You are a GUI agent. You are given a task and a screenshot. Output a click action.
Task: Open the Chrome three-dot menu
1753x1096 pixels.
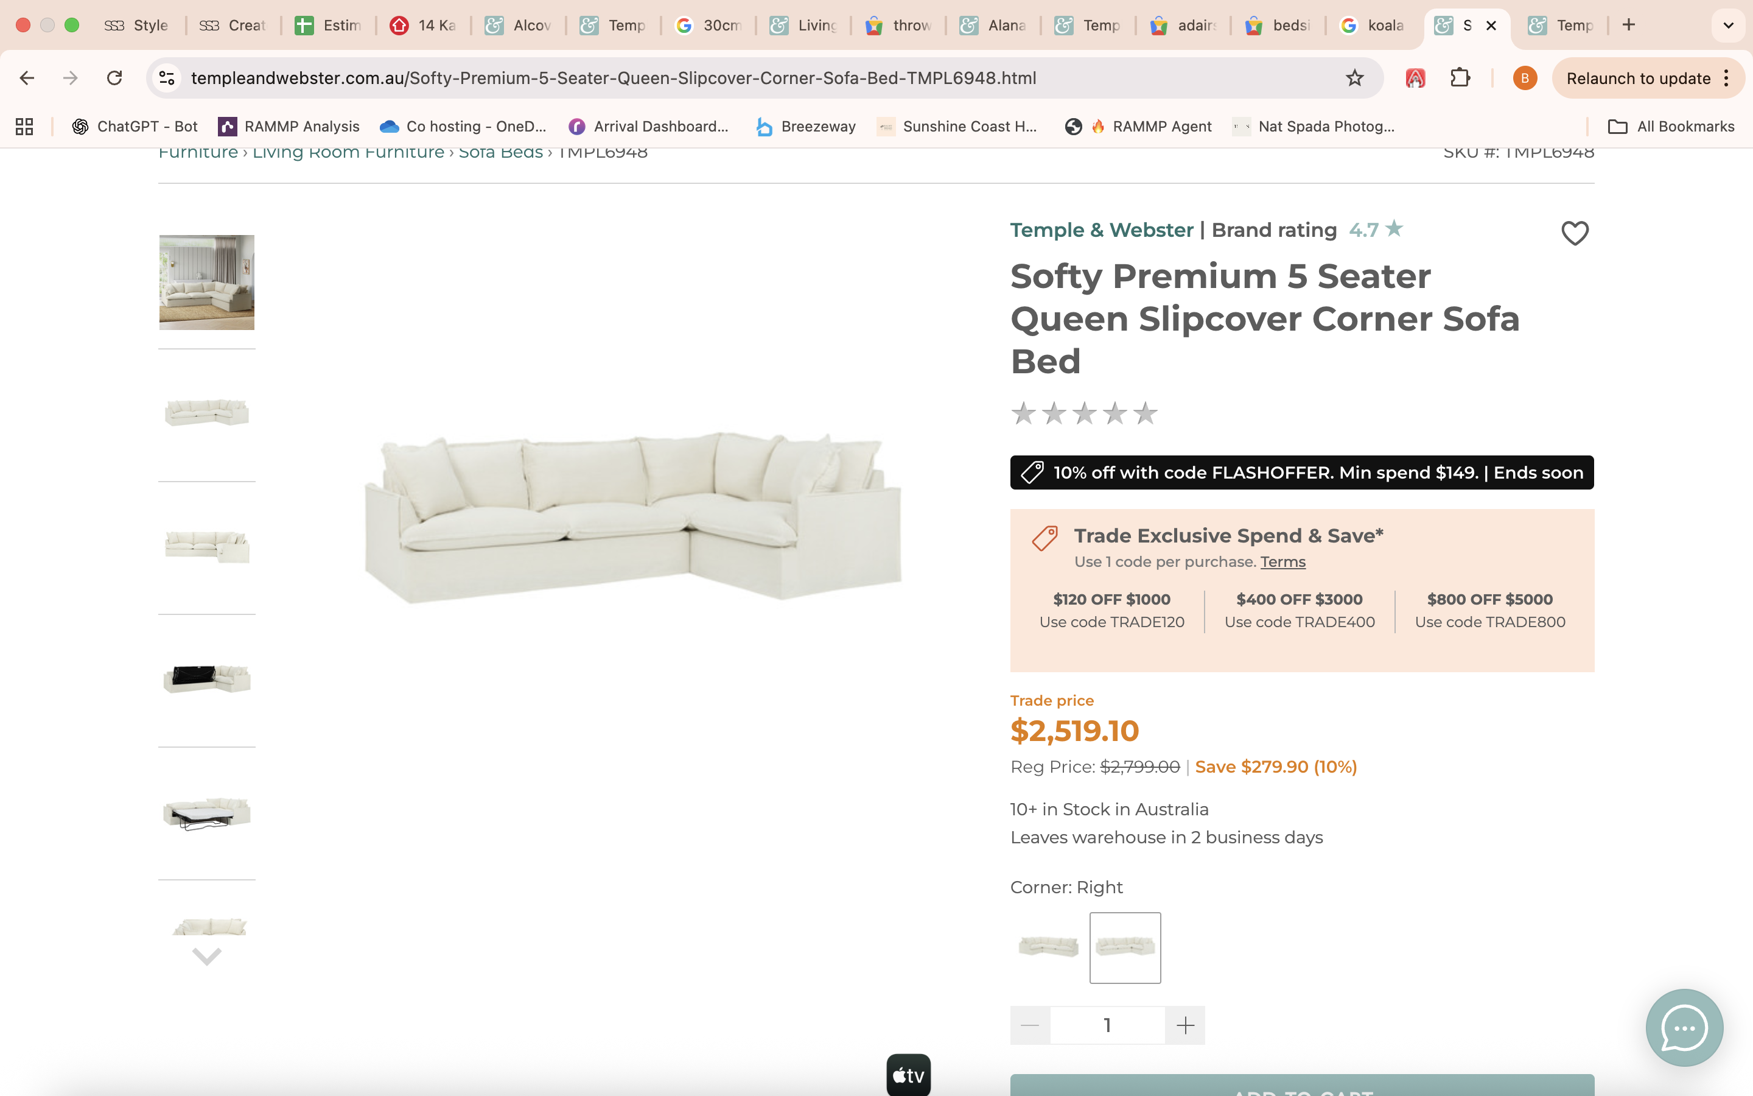click(x=1727, y=79)
